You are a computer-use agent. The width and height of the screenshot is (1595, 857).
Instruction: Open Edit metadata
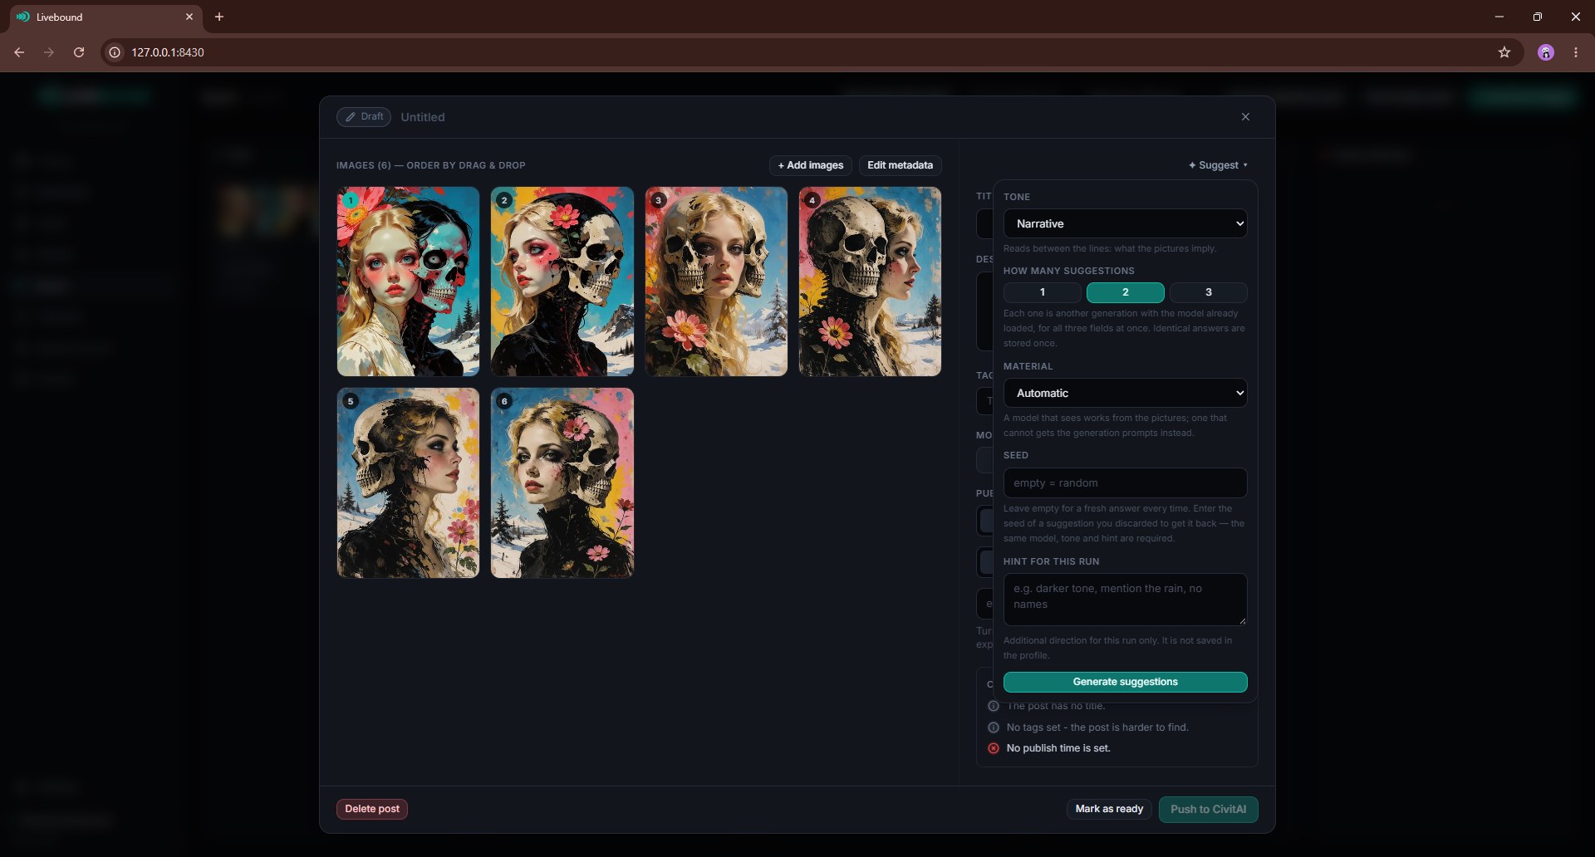click(x=900, y=165)
